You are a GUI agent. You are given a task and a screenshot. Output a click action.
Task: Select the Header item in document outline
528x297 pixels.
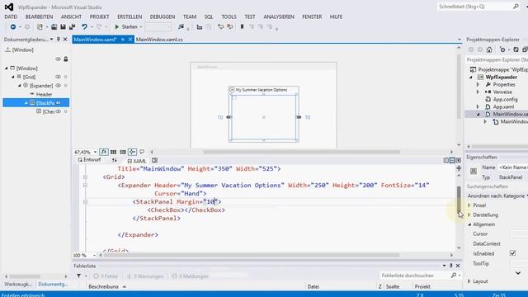pyautogui.click(x=44, y=94)
